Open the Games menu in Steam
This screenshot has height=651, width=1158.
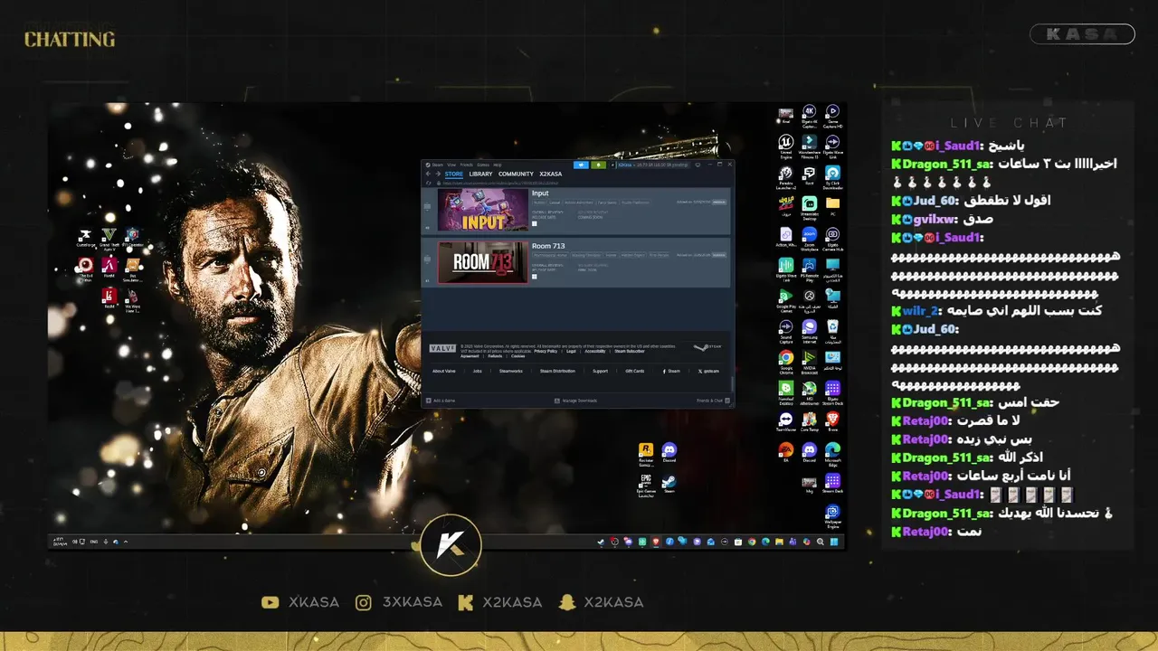tap(483, 165)
